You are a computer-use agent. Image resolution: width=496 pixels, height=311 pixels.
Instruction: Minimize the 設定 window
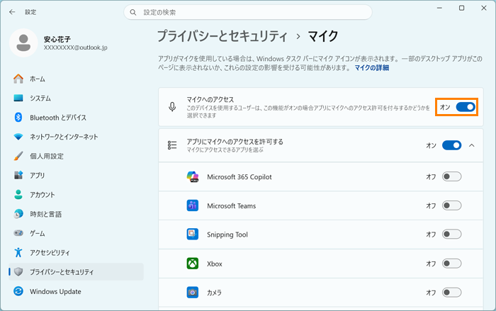[439, 9]
